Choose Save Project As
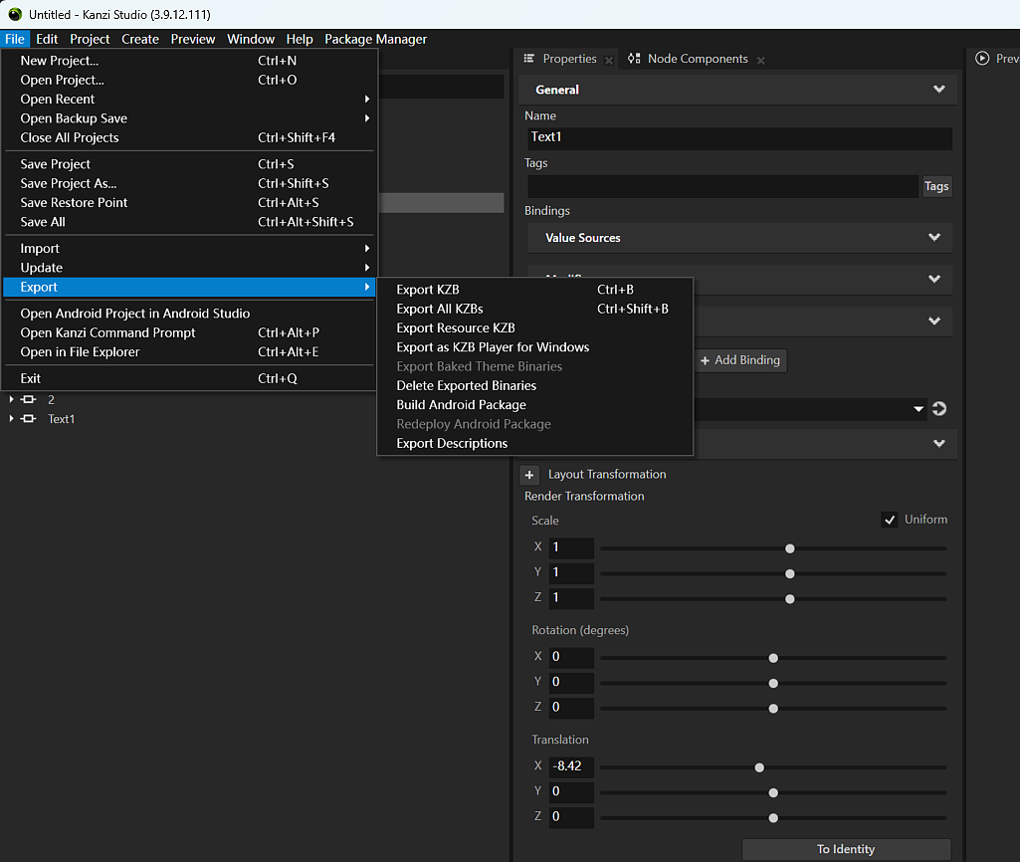Viewport: 1020px width, 862px height. point(189,183)
